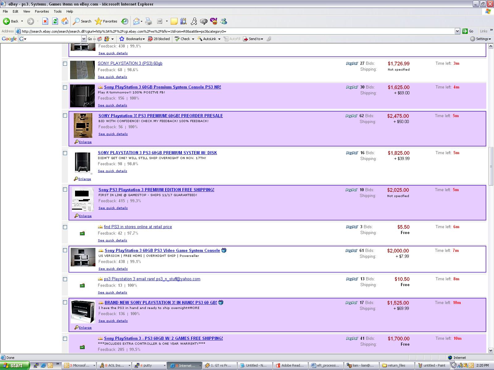
Task: Click the Favorites star button
Action: [x=106, y=21]
